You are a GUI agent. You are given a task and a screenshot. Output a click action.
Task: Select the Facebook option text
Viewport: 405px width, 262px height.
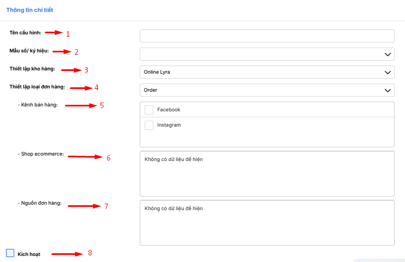pos(169,110)
